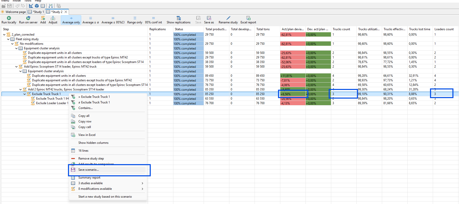Click the greyed Excel export icon in top toolbar

[59, 6]
